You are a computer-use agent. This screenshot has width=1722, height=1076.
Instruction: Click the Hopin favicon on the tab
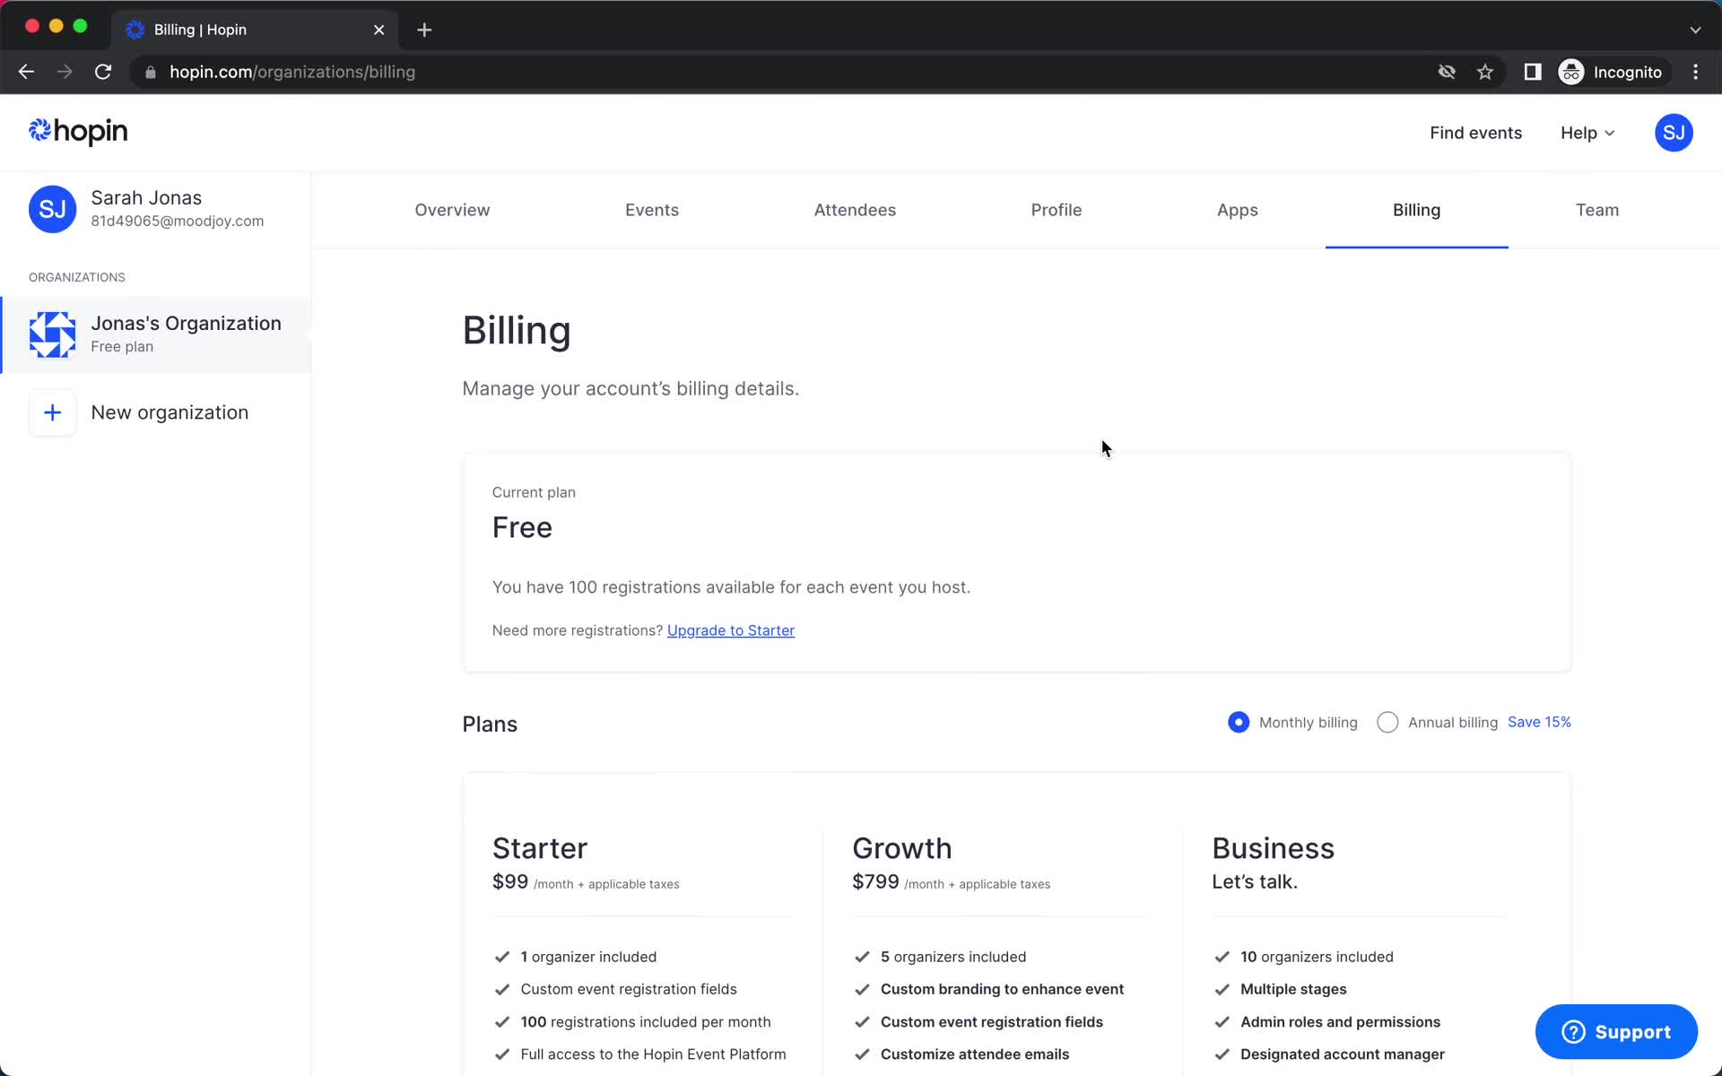[135, 30]
